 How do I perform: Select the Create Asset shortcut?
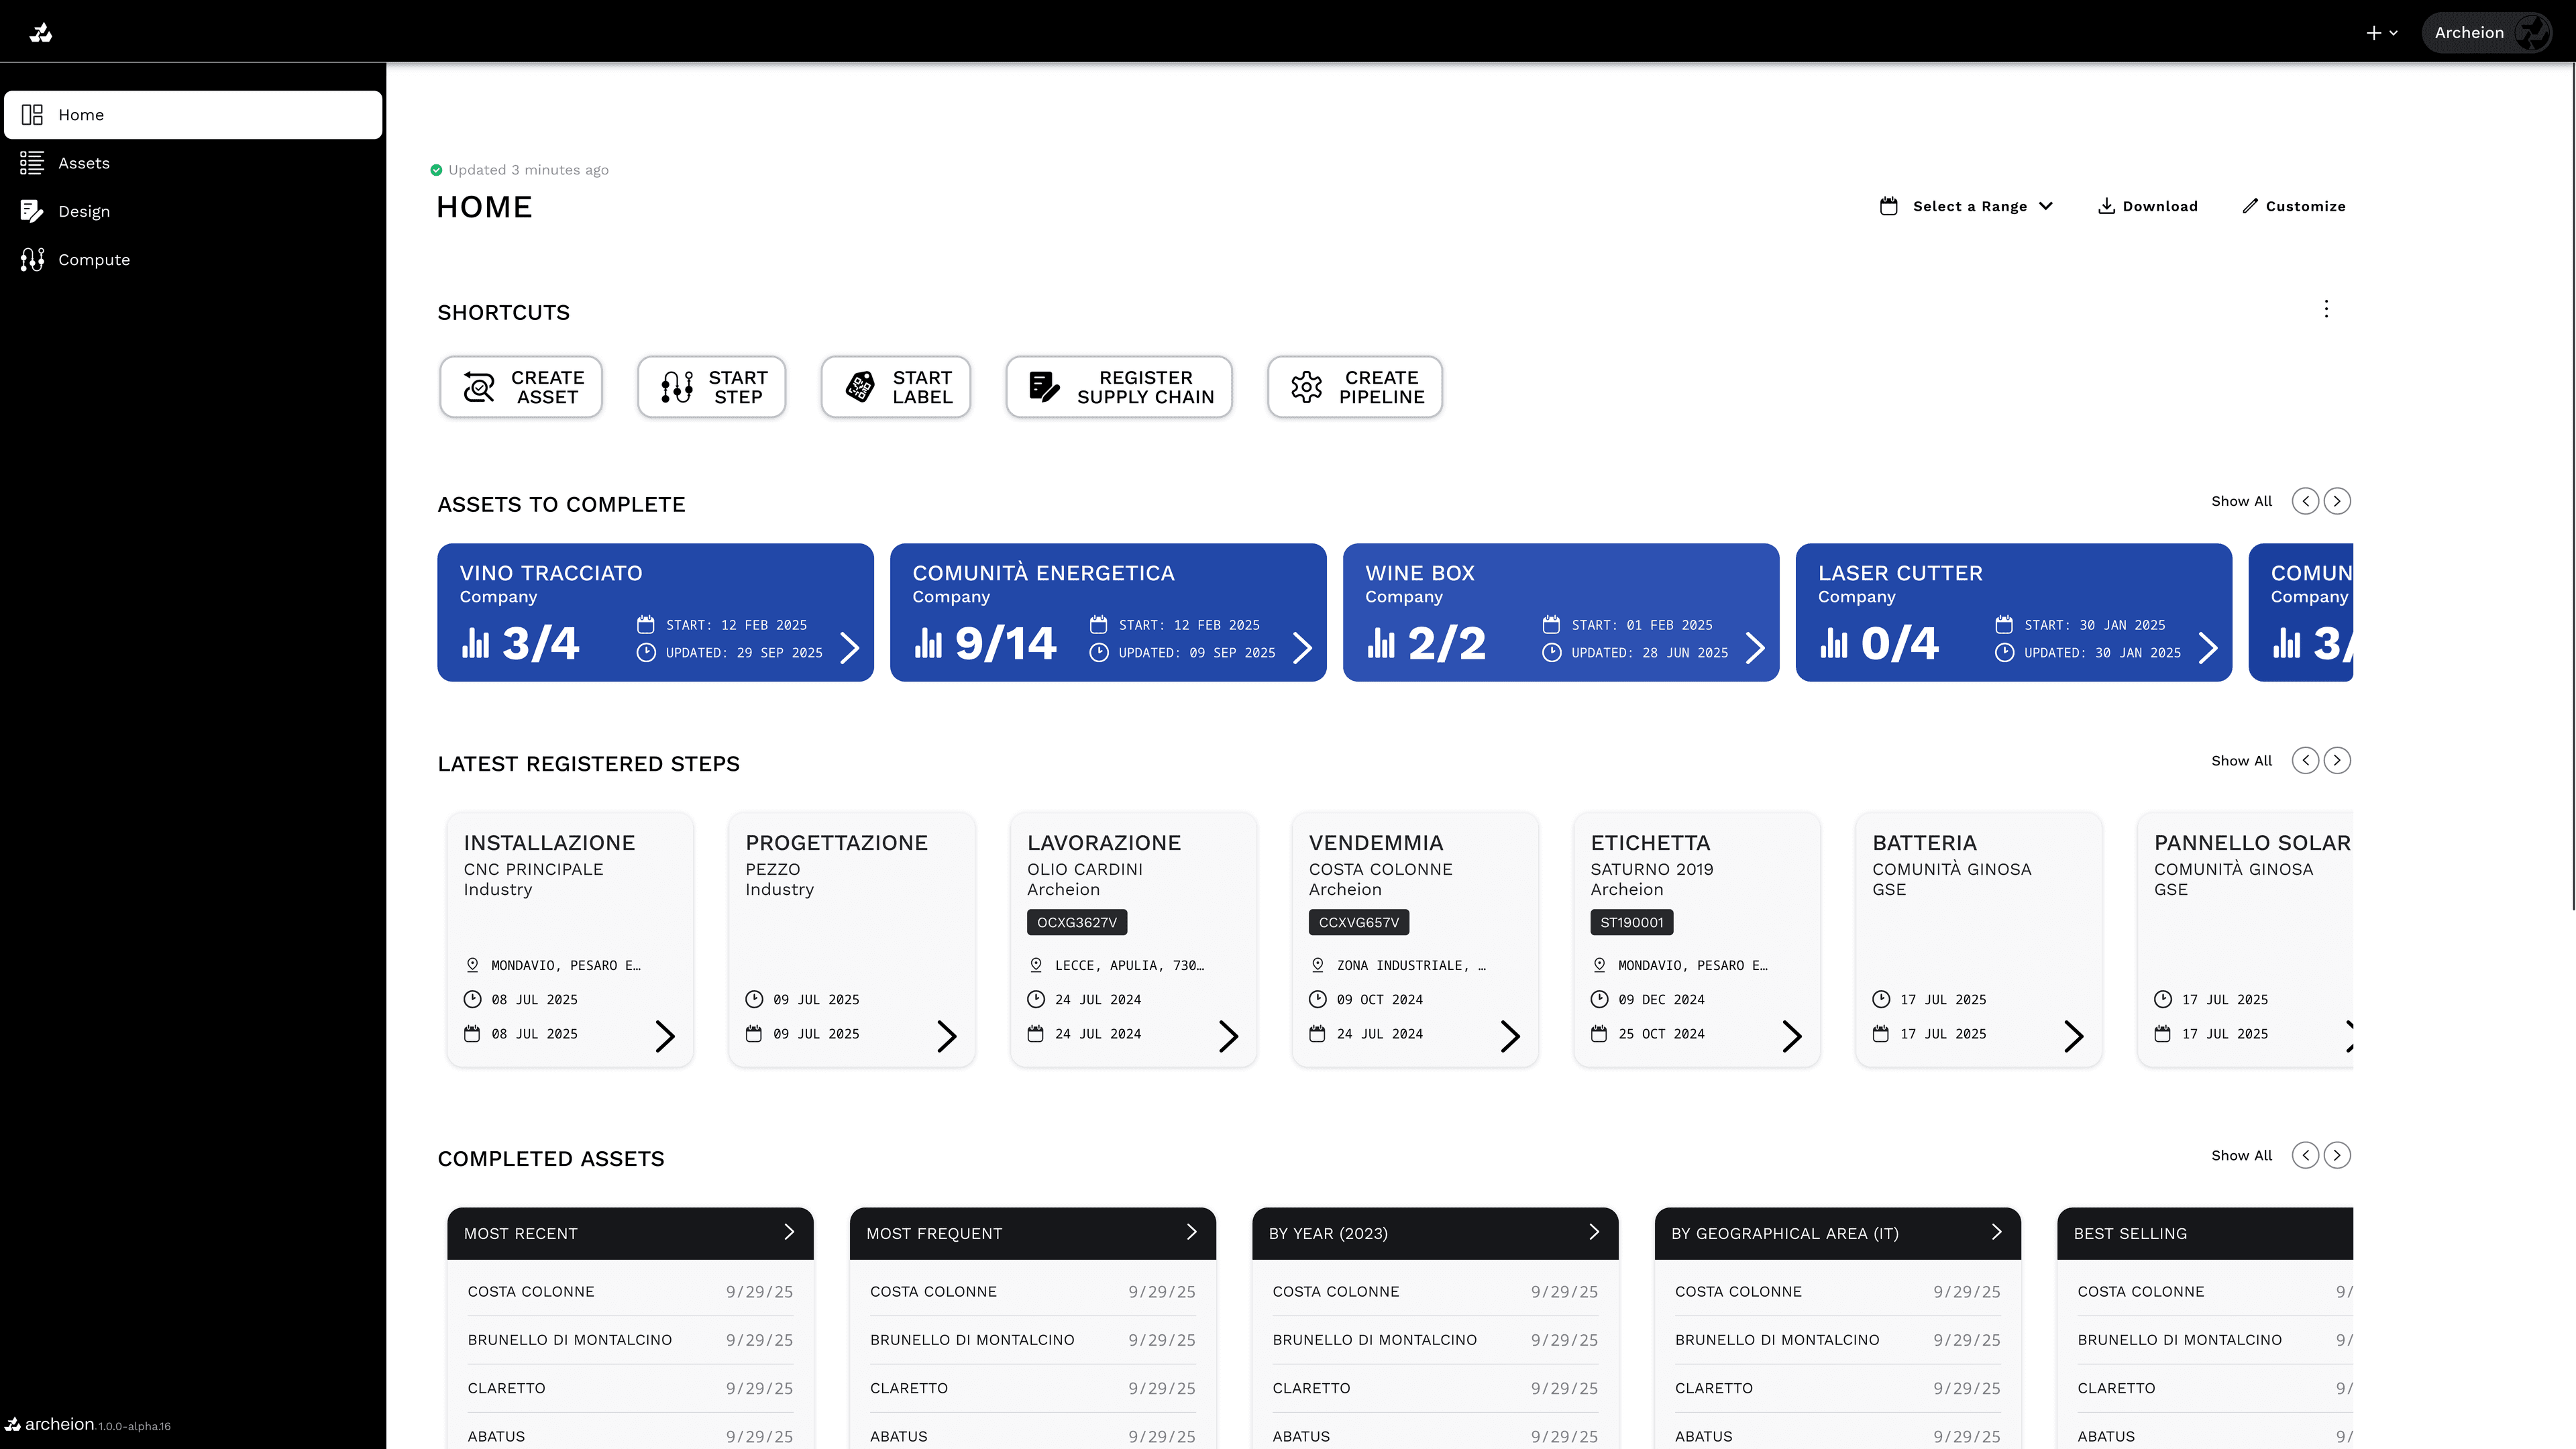pyautogui.click(x=520, y=387)
